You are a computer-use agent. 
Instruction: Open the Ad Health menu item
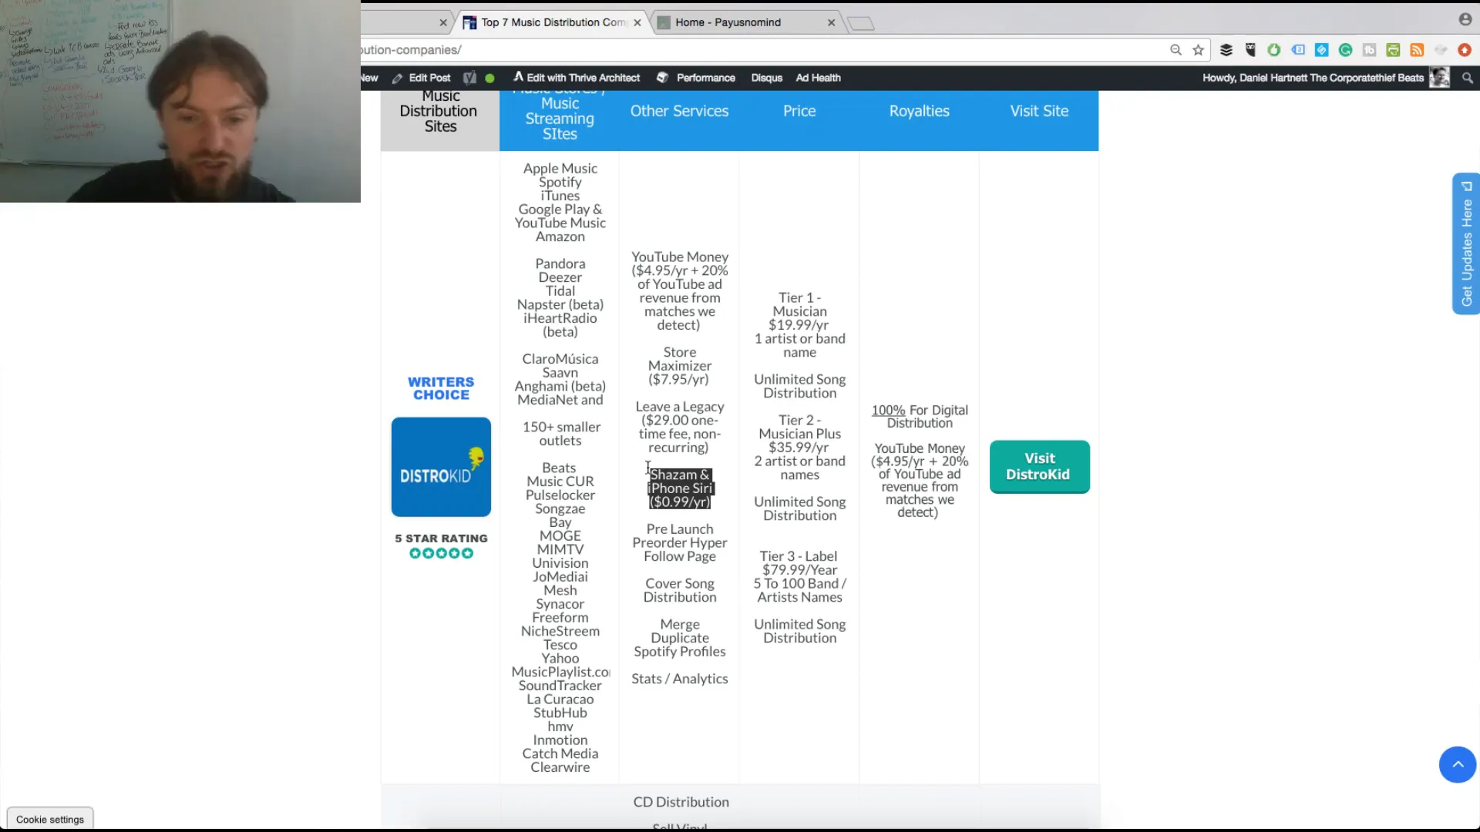click(818, 78)
